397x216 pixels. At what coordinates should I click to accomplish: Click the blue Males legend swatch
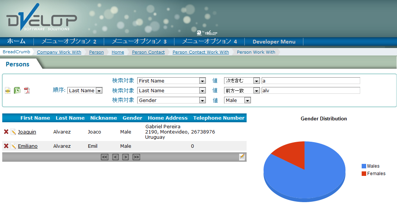point(364,166)
